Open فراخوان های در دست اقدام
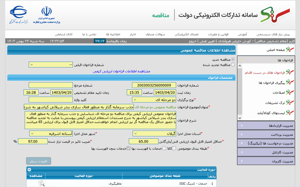 [265, 72]
